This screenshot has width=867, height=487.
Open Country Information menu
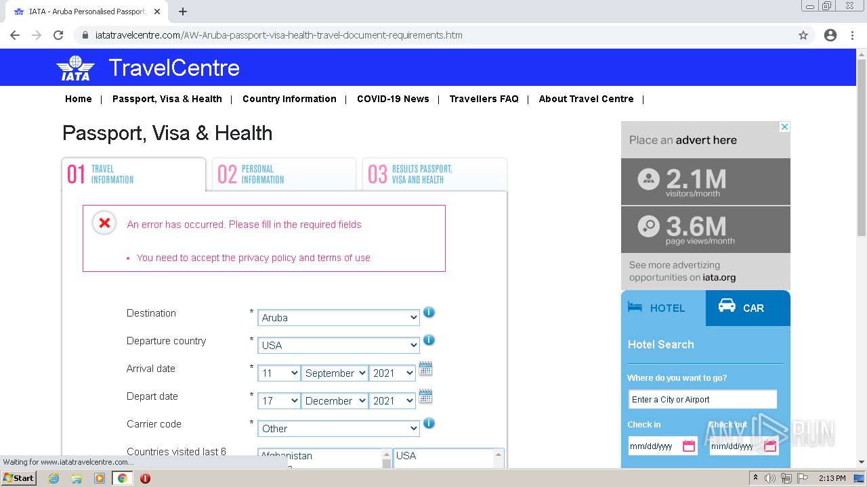tap(289, 99)
